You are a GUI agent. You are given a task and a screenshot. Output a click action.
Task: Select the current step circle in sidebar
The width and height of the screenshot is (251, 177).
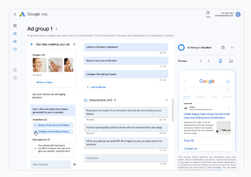pos(15,49)
